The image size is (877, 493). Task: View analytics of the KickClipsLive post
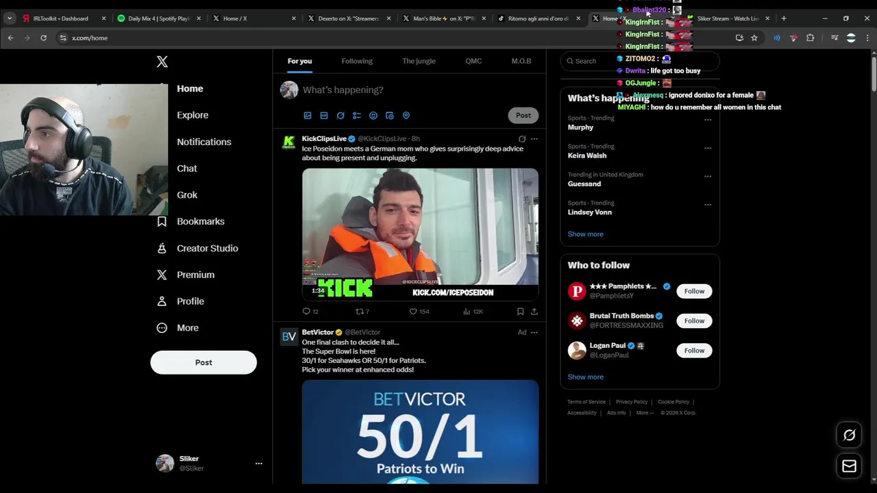pos(473,312)
